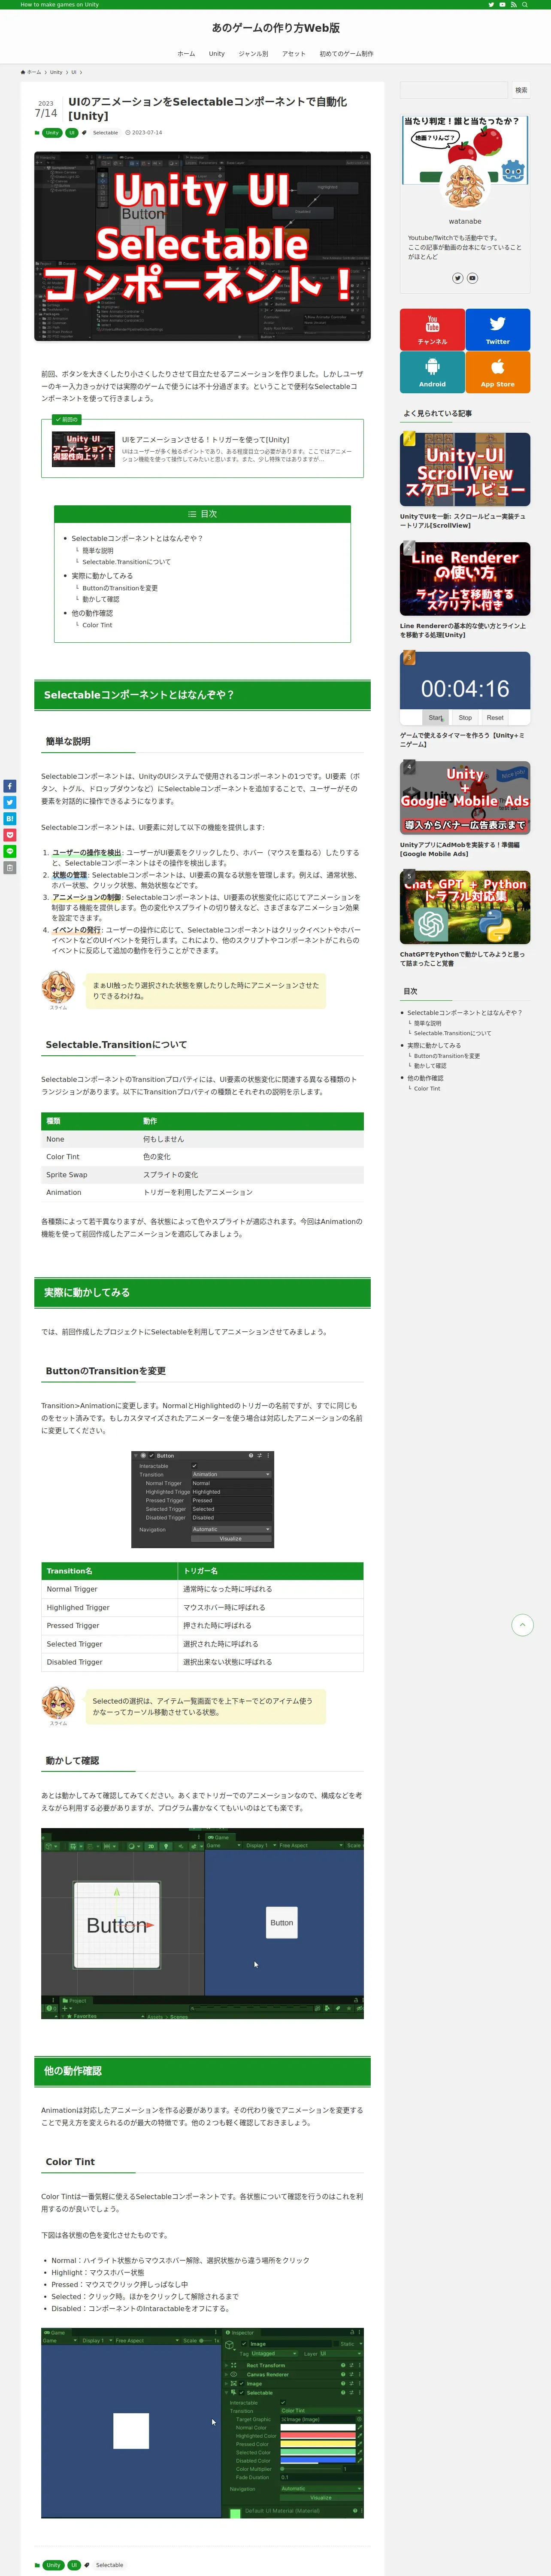This screenshot has height=2576, width=551.
Task: Open Line Rendererの使い方 popular article thumbnail
Action: pos(465,579)
